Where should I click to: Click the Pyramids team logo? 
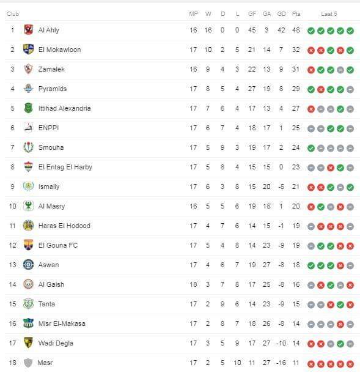coord(28,89)
